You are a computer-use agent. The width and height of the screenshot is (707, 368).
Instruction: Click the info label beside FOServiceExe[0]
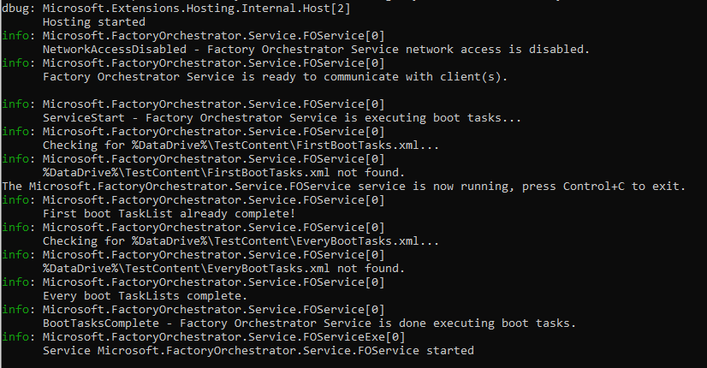point(19,337)
